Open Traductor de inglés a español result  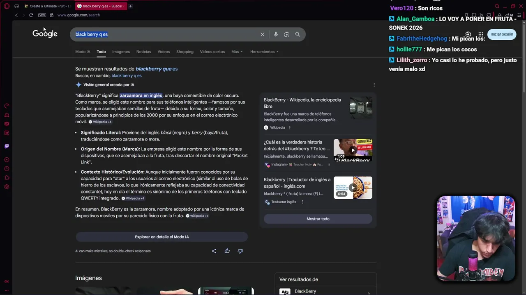pyautogui.click(x=297, y=183)
